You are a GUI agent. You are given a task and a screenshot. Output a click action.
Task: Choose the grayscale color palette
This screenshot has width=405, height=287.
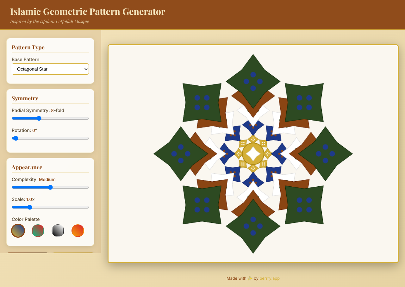point(58,231)
